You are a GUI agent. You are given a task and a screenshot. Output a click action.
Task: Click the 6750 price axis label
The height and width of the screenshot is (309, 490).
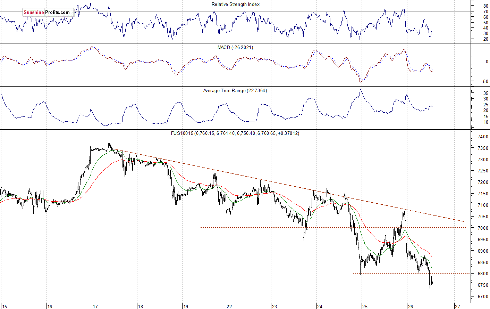(x=483, y=285)
